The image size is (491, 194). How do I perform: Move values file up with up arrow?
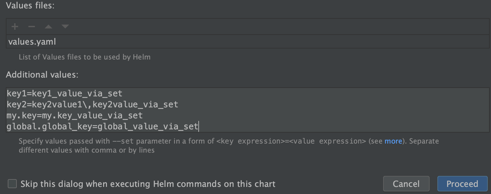[x=48, y=27]
